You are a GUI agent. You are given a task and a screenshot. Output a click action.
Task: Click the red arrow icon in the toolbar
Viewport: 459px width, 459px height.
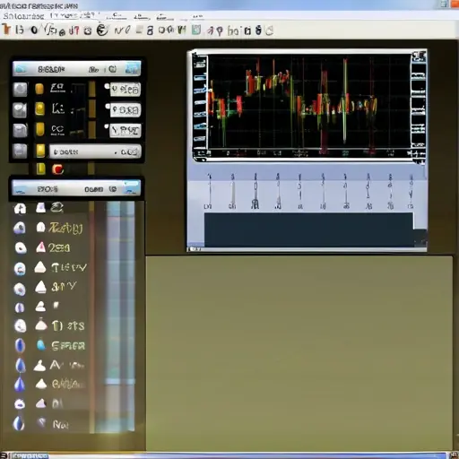tap(211, 30)
